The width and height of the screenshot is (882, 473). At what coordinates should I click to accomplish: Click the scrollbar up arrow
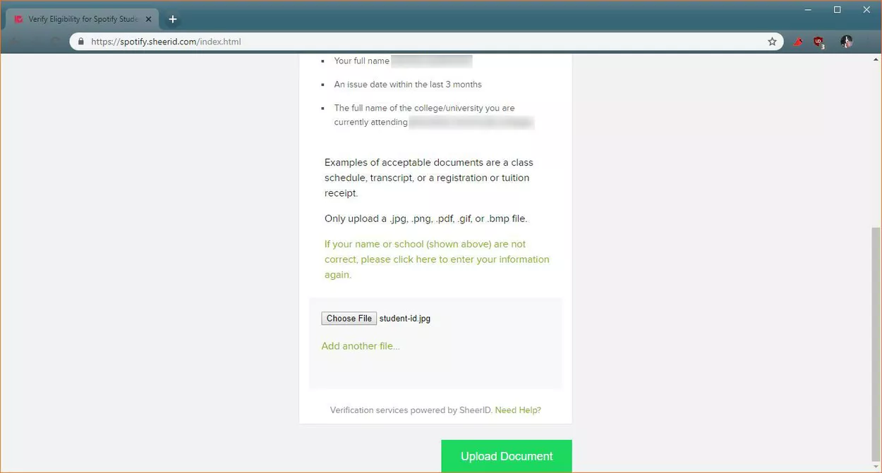[876, 60]
